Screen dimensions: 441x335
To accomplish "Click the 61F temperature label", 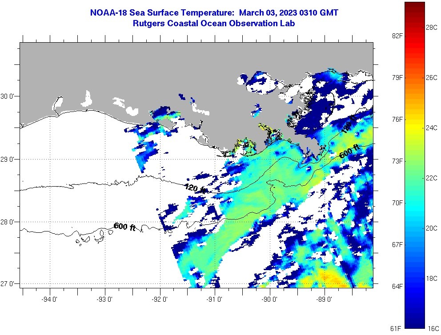I will pos(396,328).
